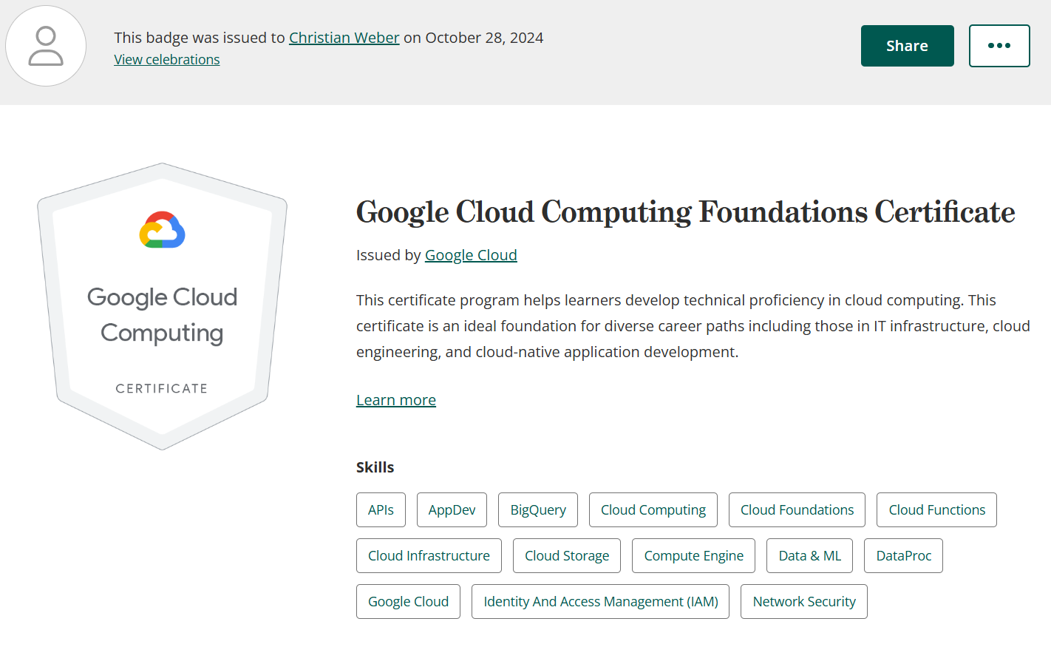The image size is (1051, 647).
Task: Open the three-dots more options menu
Action: [x=999, y=46]
